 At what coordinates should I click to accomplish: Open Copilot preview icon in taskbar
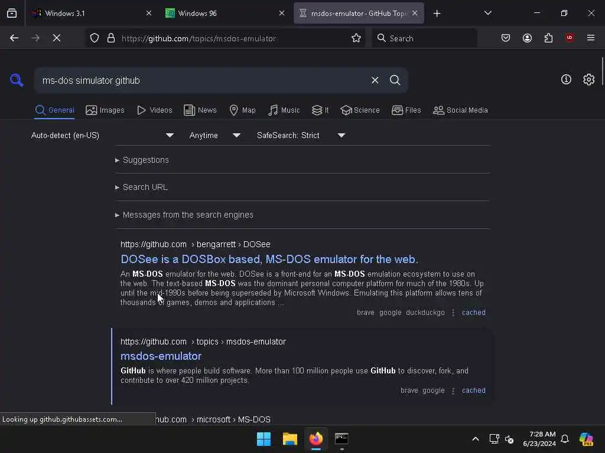(586, 439)
